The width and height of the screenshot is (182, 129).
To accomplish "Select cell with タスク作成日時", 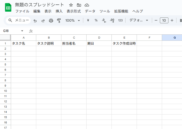I will point(124,43).
